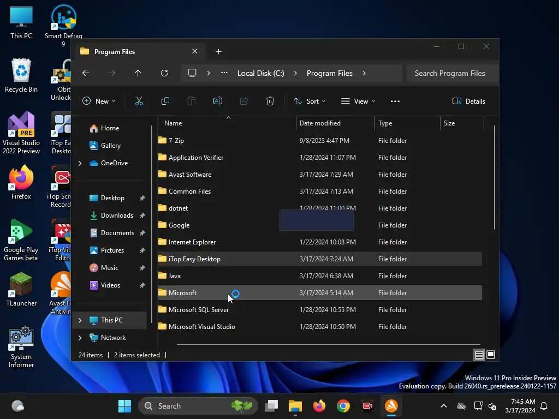The height and width of the screenshot is (419, 559).
Task: Open Smart Defrag 9 shortcut
Action: 63,26
